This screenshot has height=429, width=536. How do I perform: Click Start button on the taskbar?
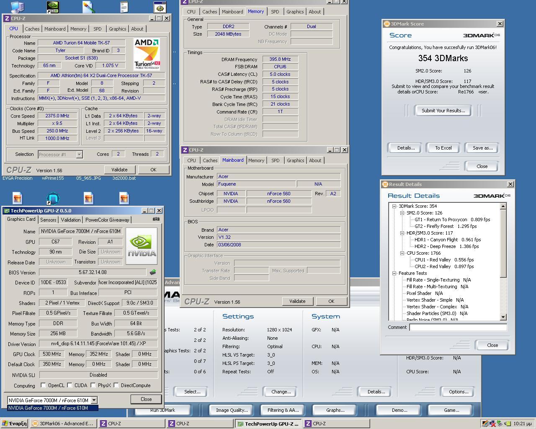tap(15, 424)
